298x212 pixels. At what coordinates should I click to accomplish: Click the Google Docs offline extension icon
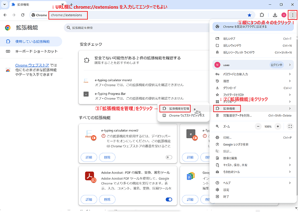point(191,176)
